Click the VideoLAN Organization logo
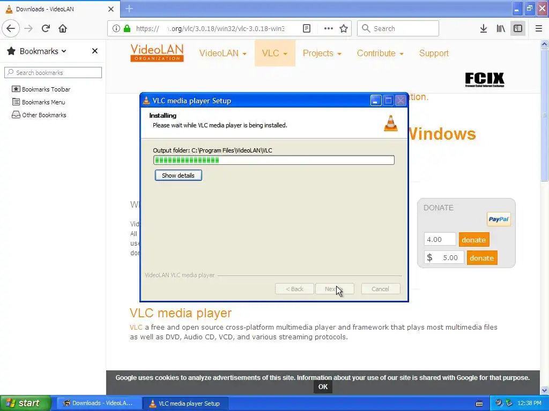549x411 pixels. [x=157, y=53]
